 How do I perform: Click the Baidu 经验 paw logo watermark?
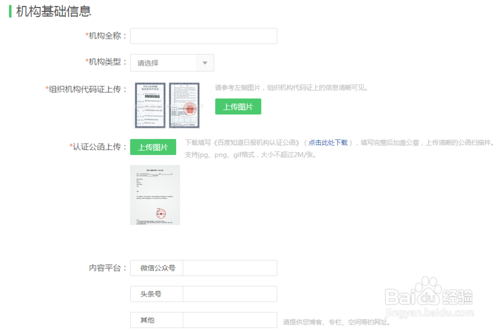pyautogui.click(x=429, y=293)
